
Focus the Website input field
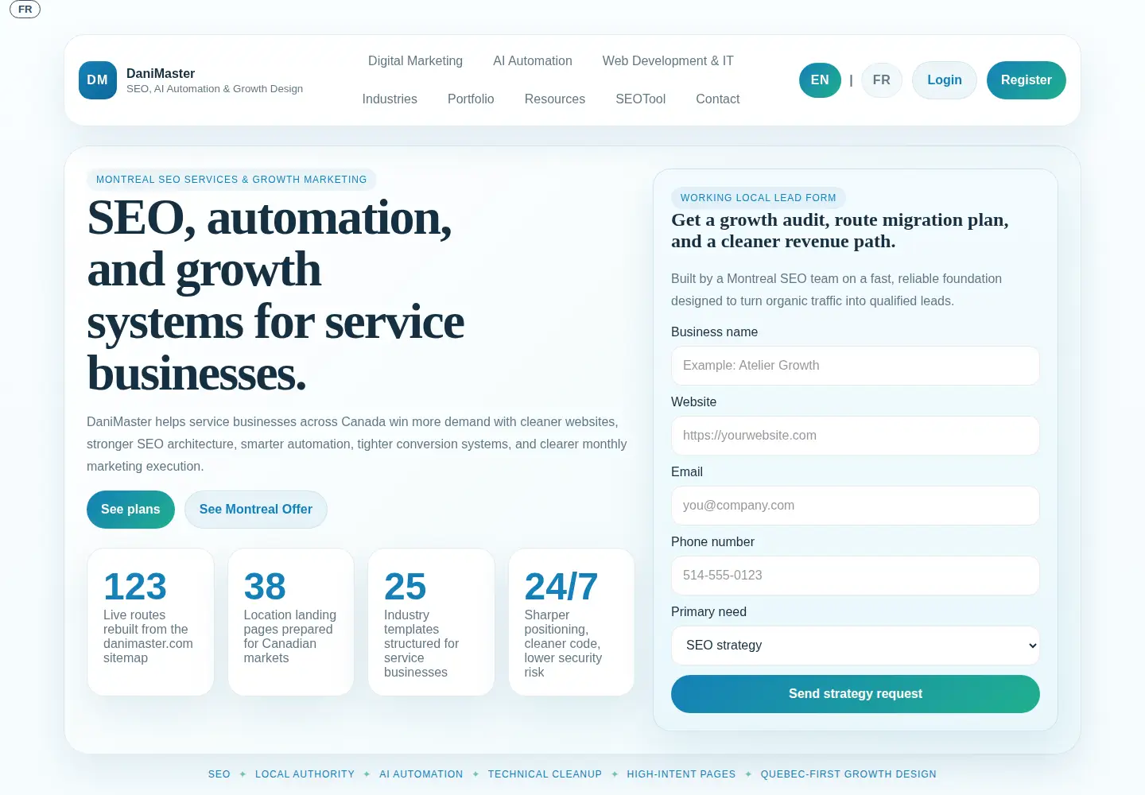coord(856,436)
